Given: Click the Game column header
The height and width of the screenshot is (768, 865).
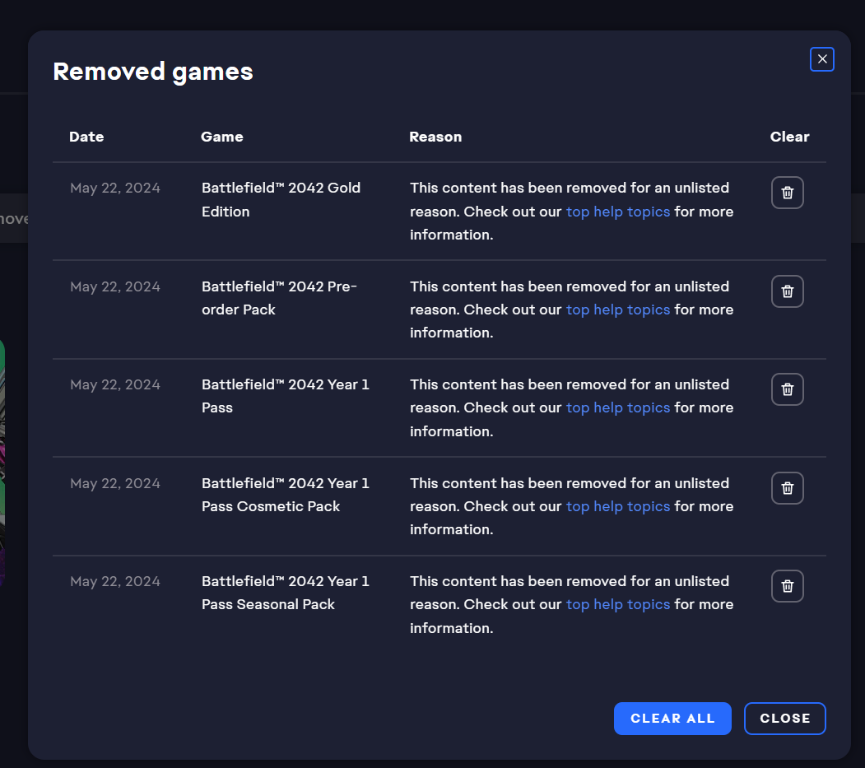Looking at the screenshot, I should coord(221,137).
